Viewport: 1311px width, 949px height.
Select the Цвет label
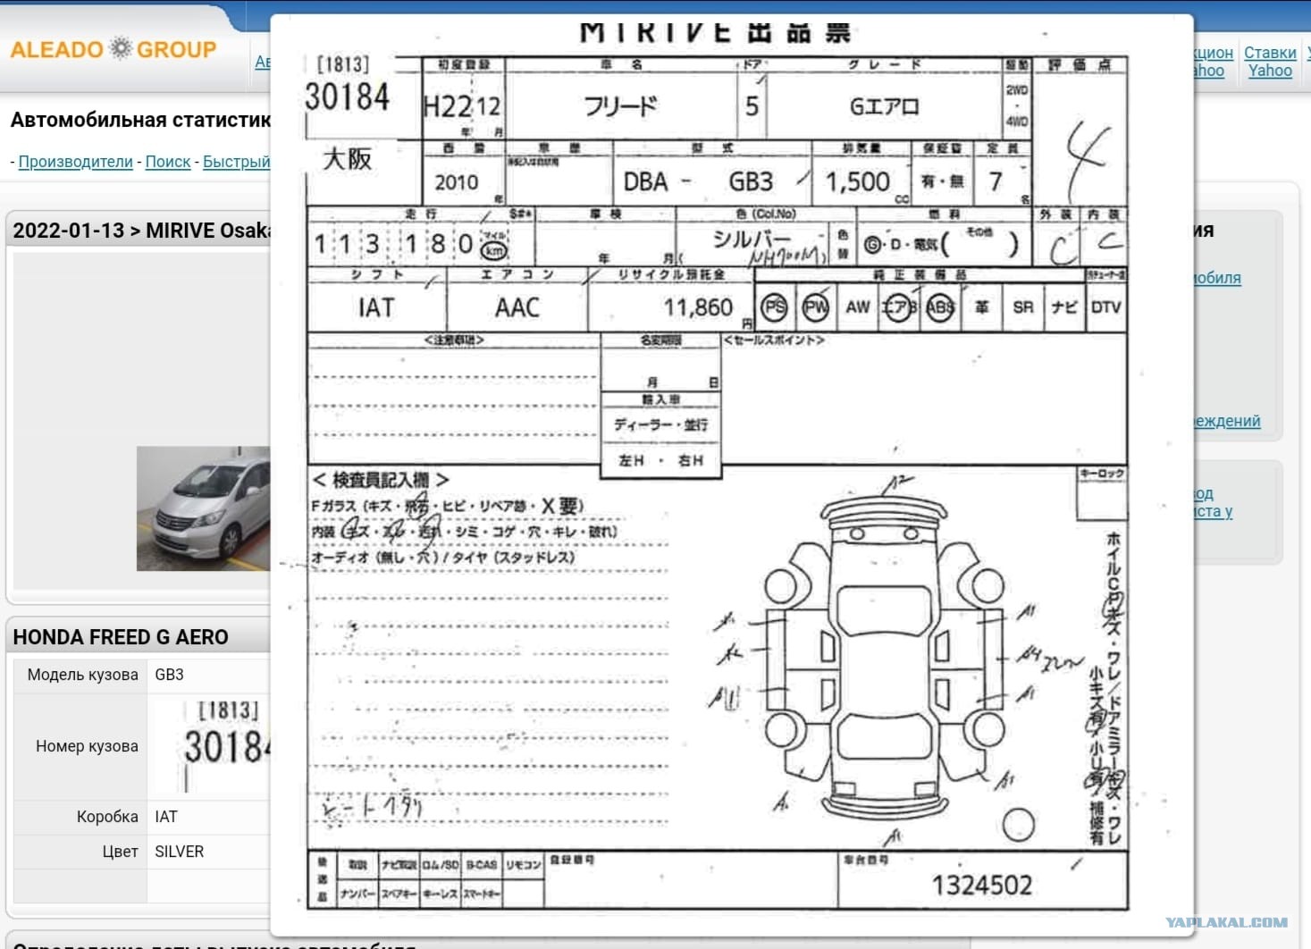[120, 852]
